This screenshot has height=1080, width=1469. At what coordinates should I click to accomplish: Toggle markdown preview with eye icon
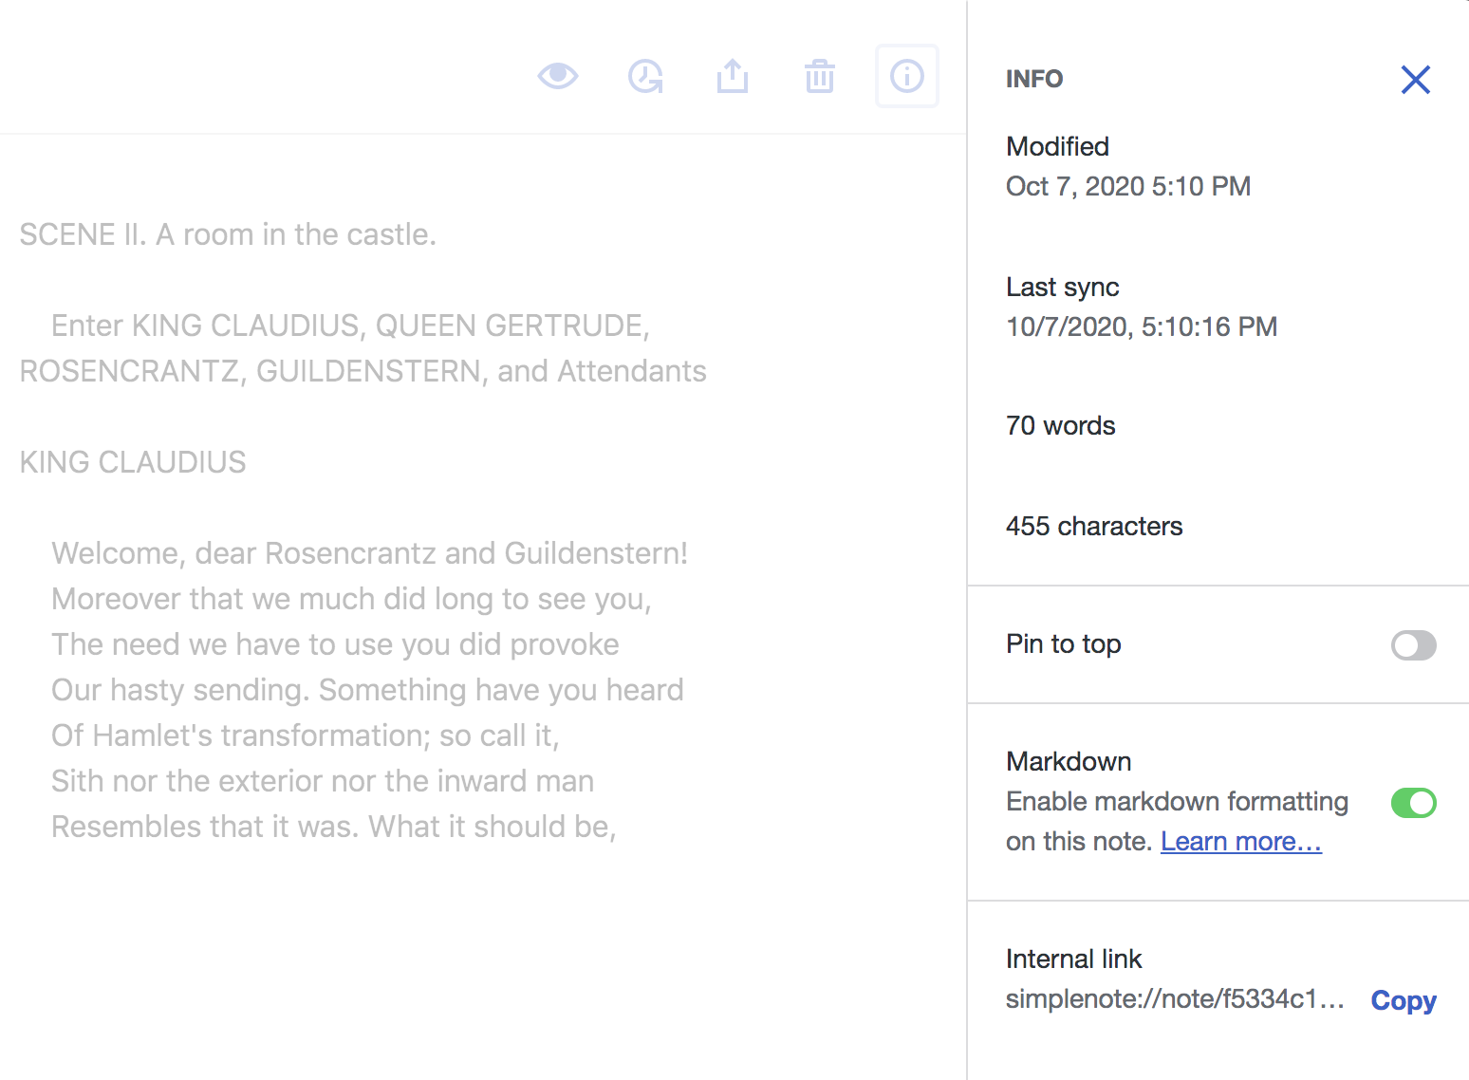pyautogui.click(x=558, y=76)
